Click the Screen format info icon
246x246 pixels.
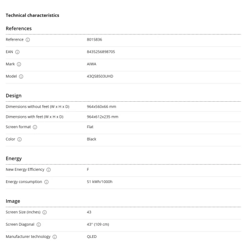pyautogui.click(x=35, y=127)
